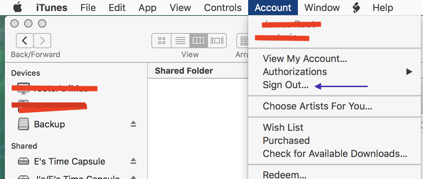Image resolution: width=423 pixels, height=179 pixels.
Task: Open the script menu icon
Action: click(356, 8)
